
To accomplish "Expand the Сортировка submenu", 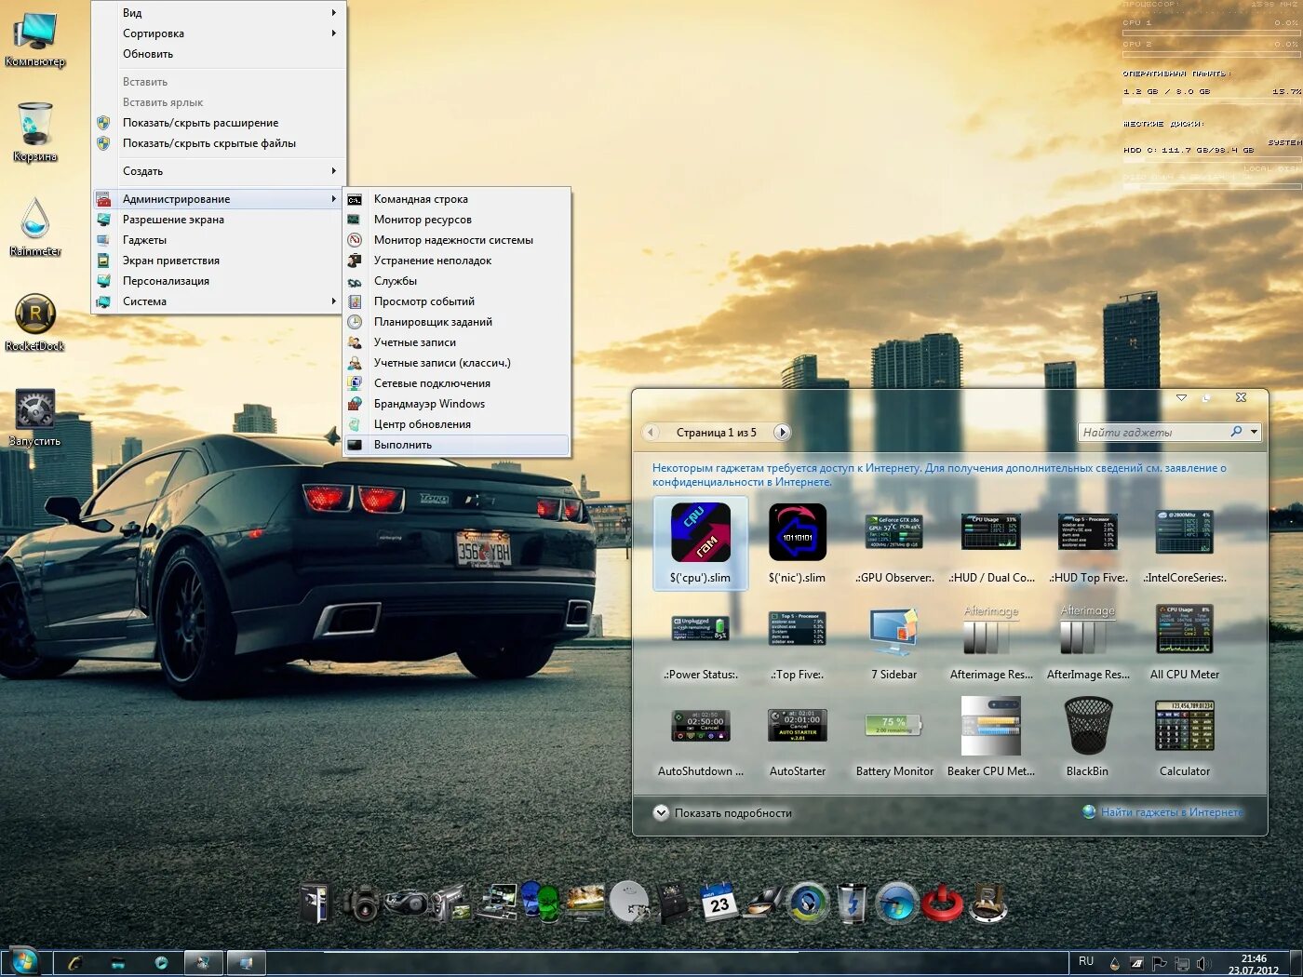I will click(x=217, y=33).
